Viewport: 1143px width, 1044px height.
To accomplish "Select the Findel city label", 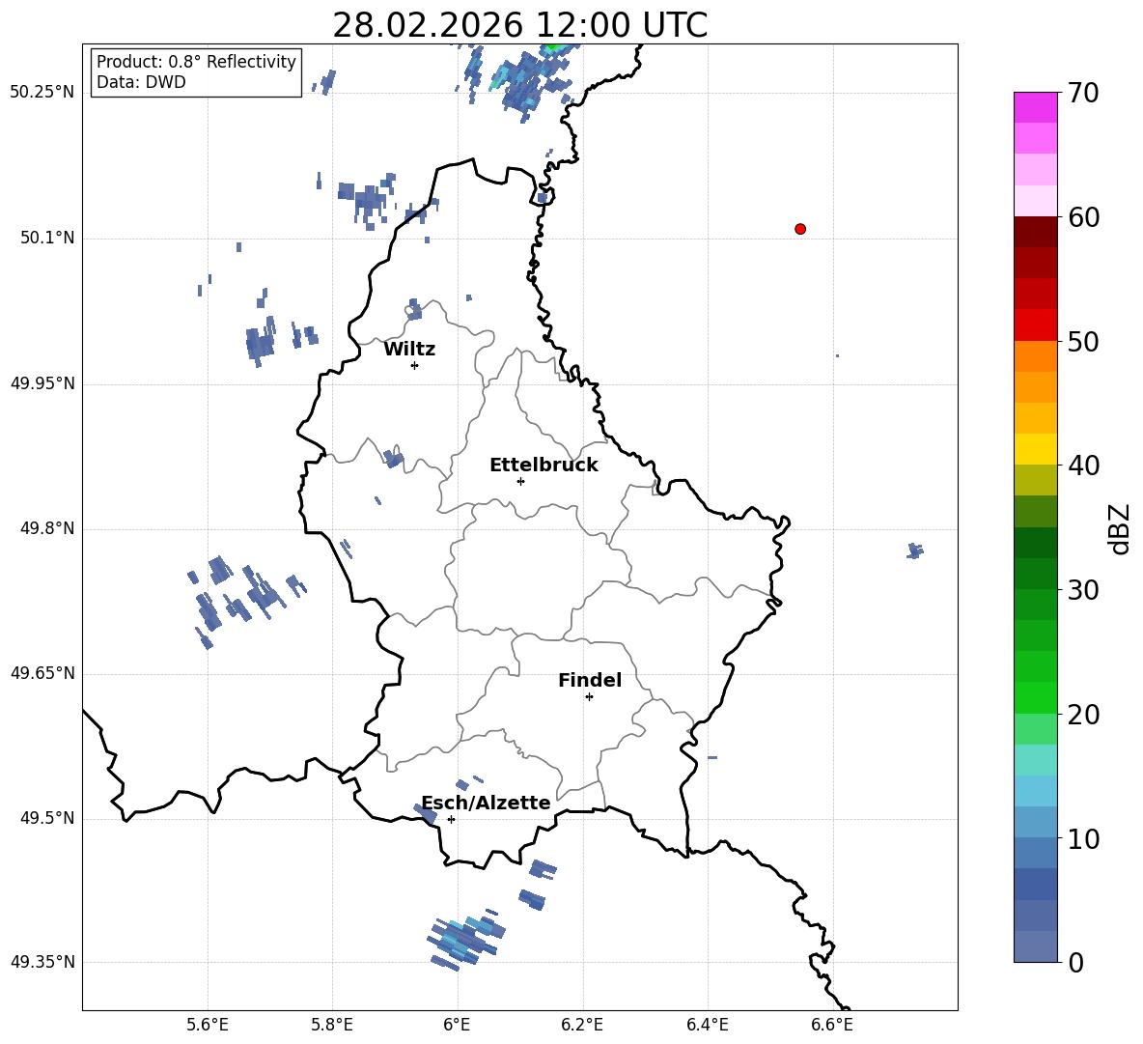I will coord(590,680).
